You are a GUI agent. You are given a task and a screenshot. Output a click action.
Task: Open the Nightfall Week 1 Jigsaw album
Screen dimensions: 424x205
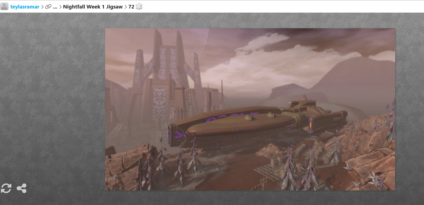[x=93, y=7]
